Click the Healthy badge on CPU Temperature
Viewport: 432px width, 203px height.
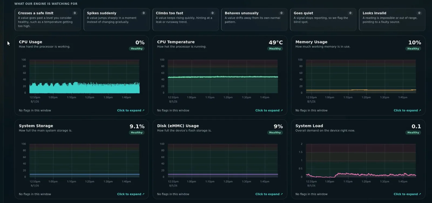click(275, 49)
